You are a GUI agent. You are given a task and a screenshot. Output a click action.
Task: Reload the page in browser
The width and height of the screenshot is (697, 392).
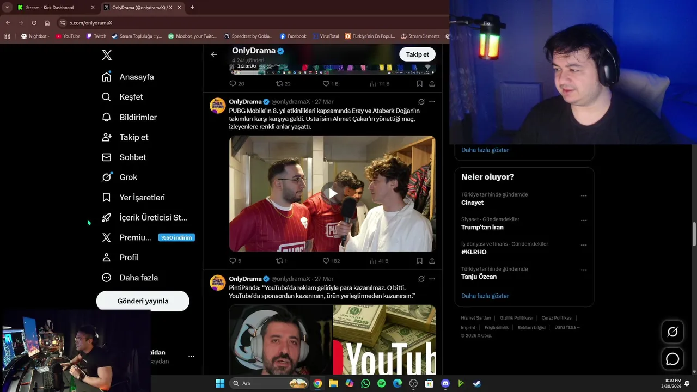coord(34,23)
